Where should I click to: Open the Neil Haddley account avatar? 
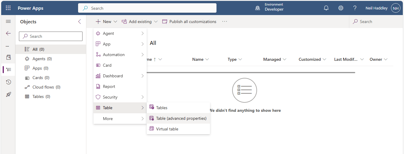pos(395,8)
